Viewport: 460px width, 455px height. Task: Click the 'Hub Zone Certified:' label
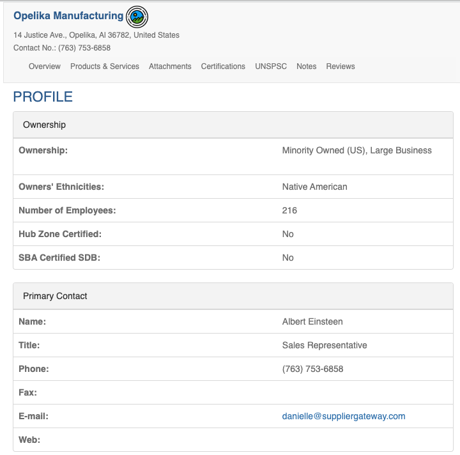[60, 234]
